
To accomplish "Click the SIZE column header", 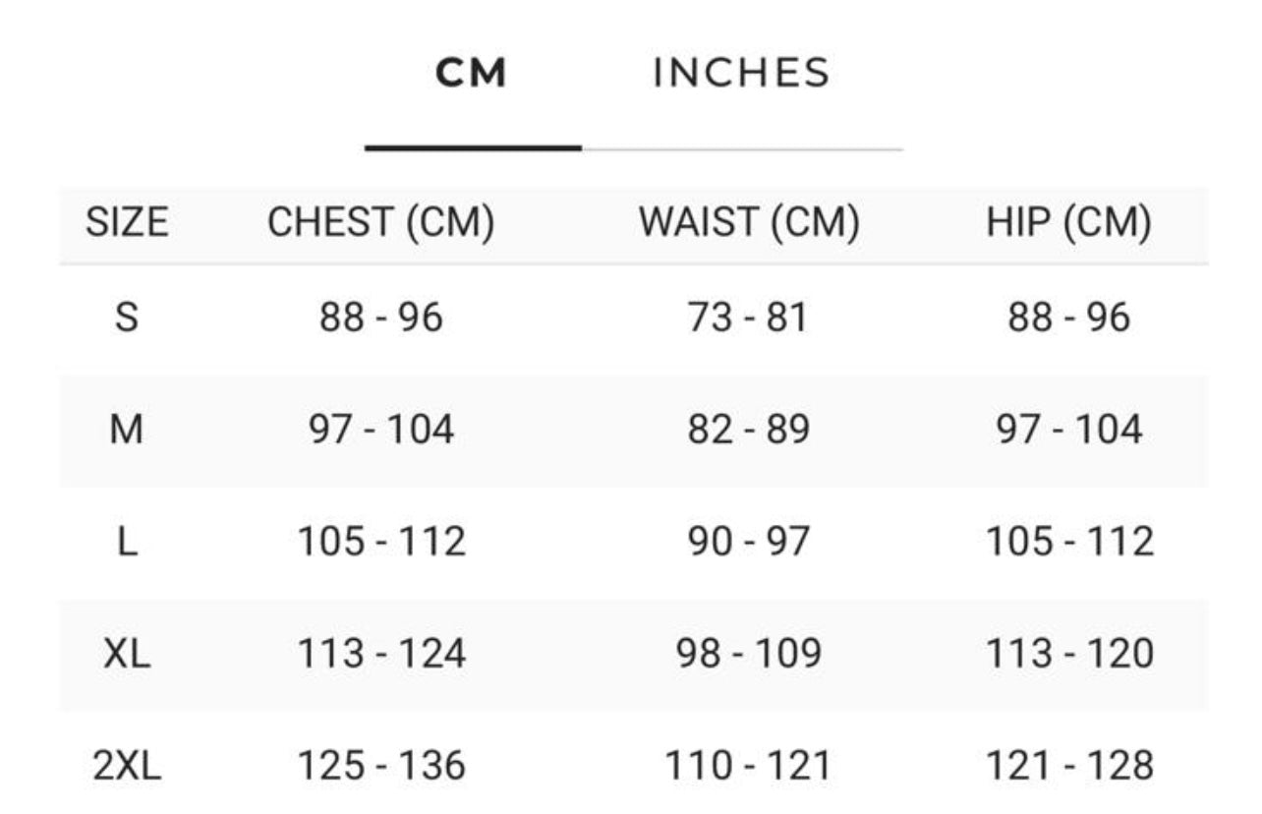I will point(127,223).
